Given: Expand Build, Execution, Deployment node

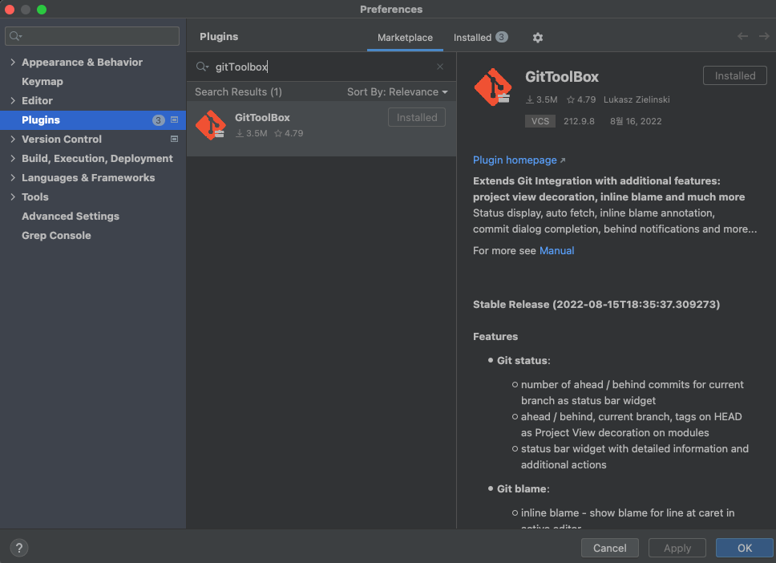Looking at the screenshot, I should coord(13,159).
